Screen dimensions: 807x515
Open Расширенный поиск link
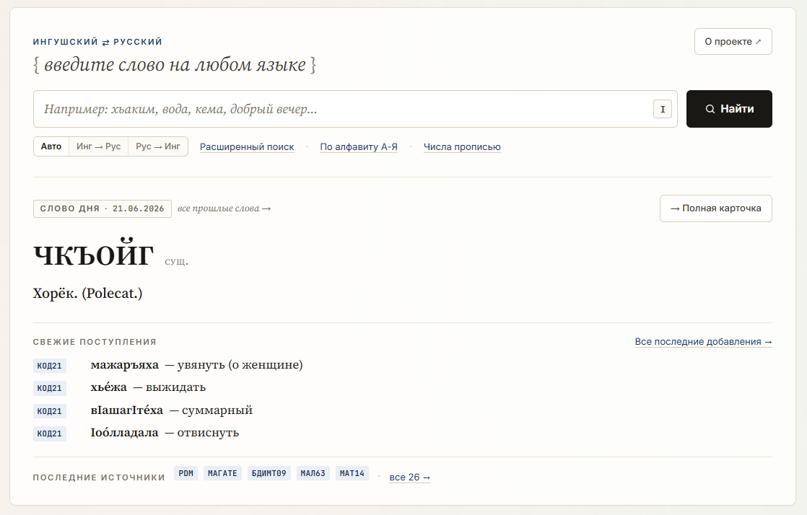(x=247, y=146)
